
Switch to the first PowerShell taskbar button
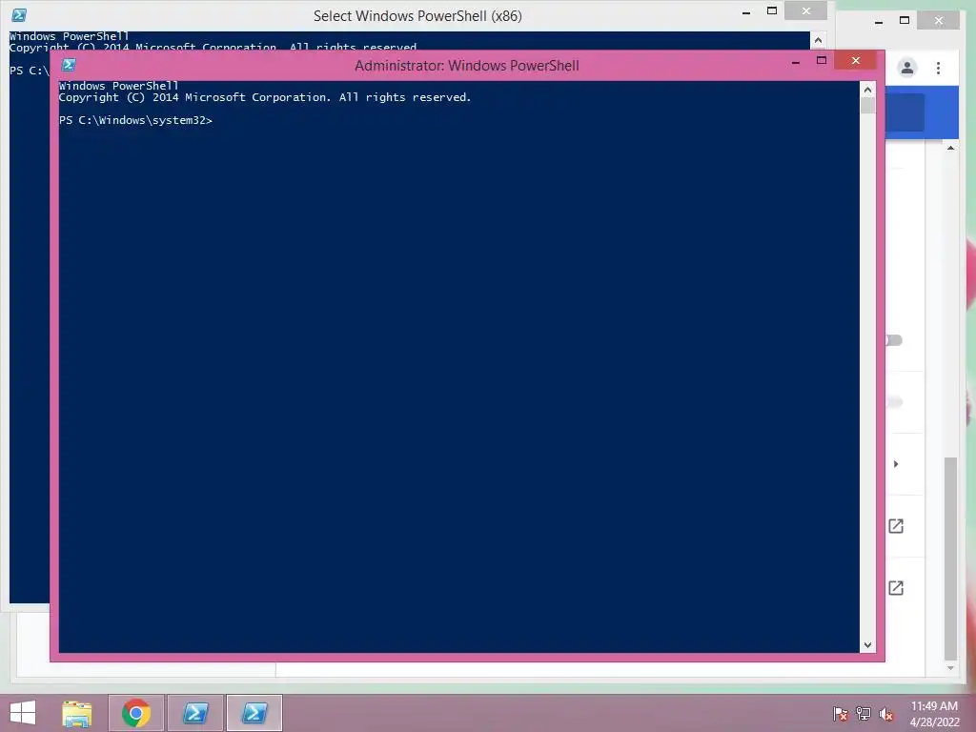pyautogui.click(x=195, y=713)
